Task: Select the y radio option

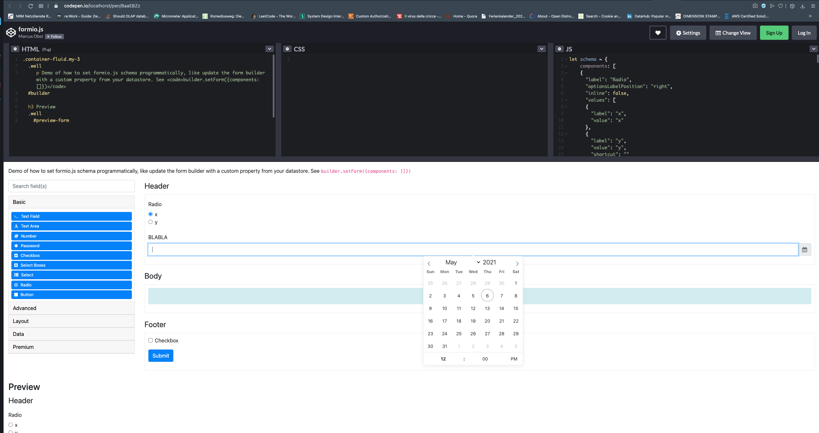Action: click(x=150, y=222)
